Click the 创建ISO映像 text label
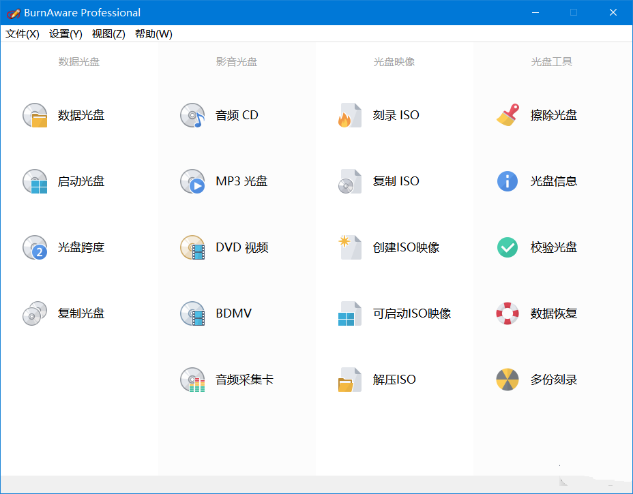The image size is (633, 494). pyautogui.click(x=406, y=247)
